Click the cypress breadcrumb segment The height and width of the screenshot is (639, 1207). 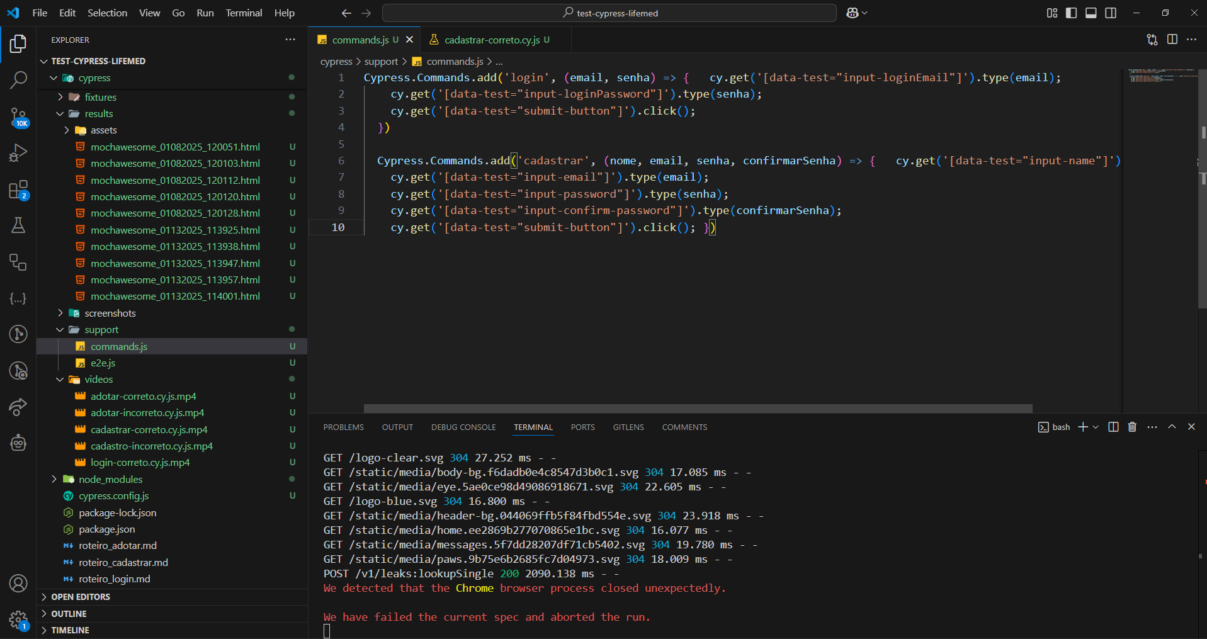336,62
